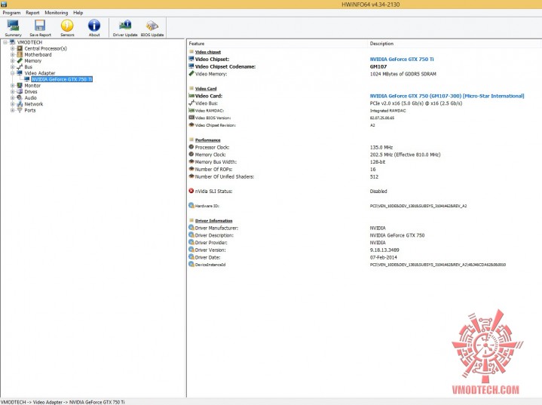The image size is (542, 405).
Task: Expand the Ports node
Action: (x=13, y=110)
